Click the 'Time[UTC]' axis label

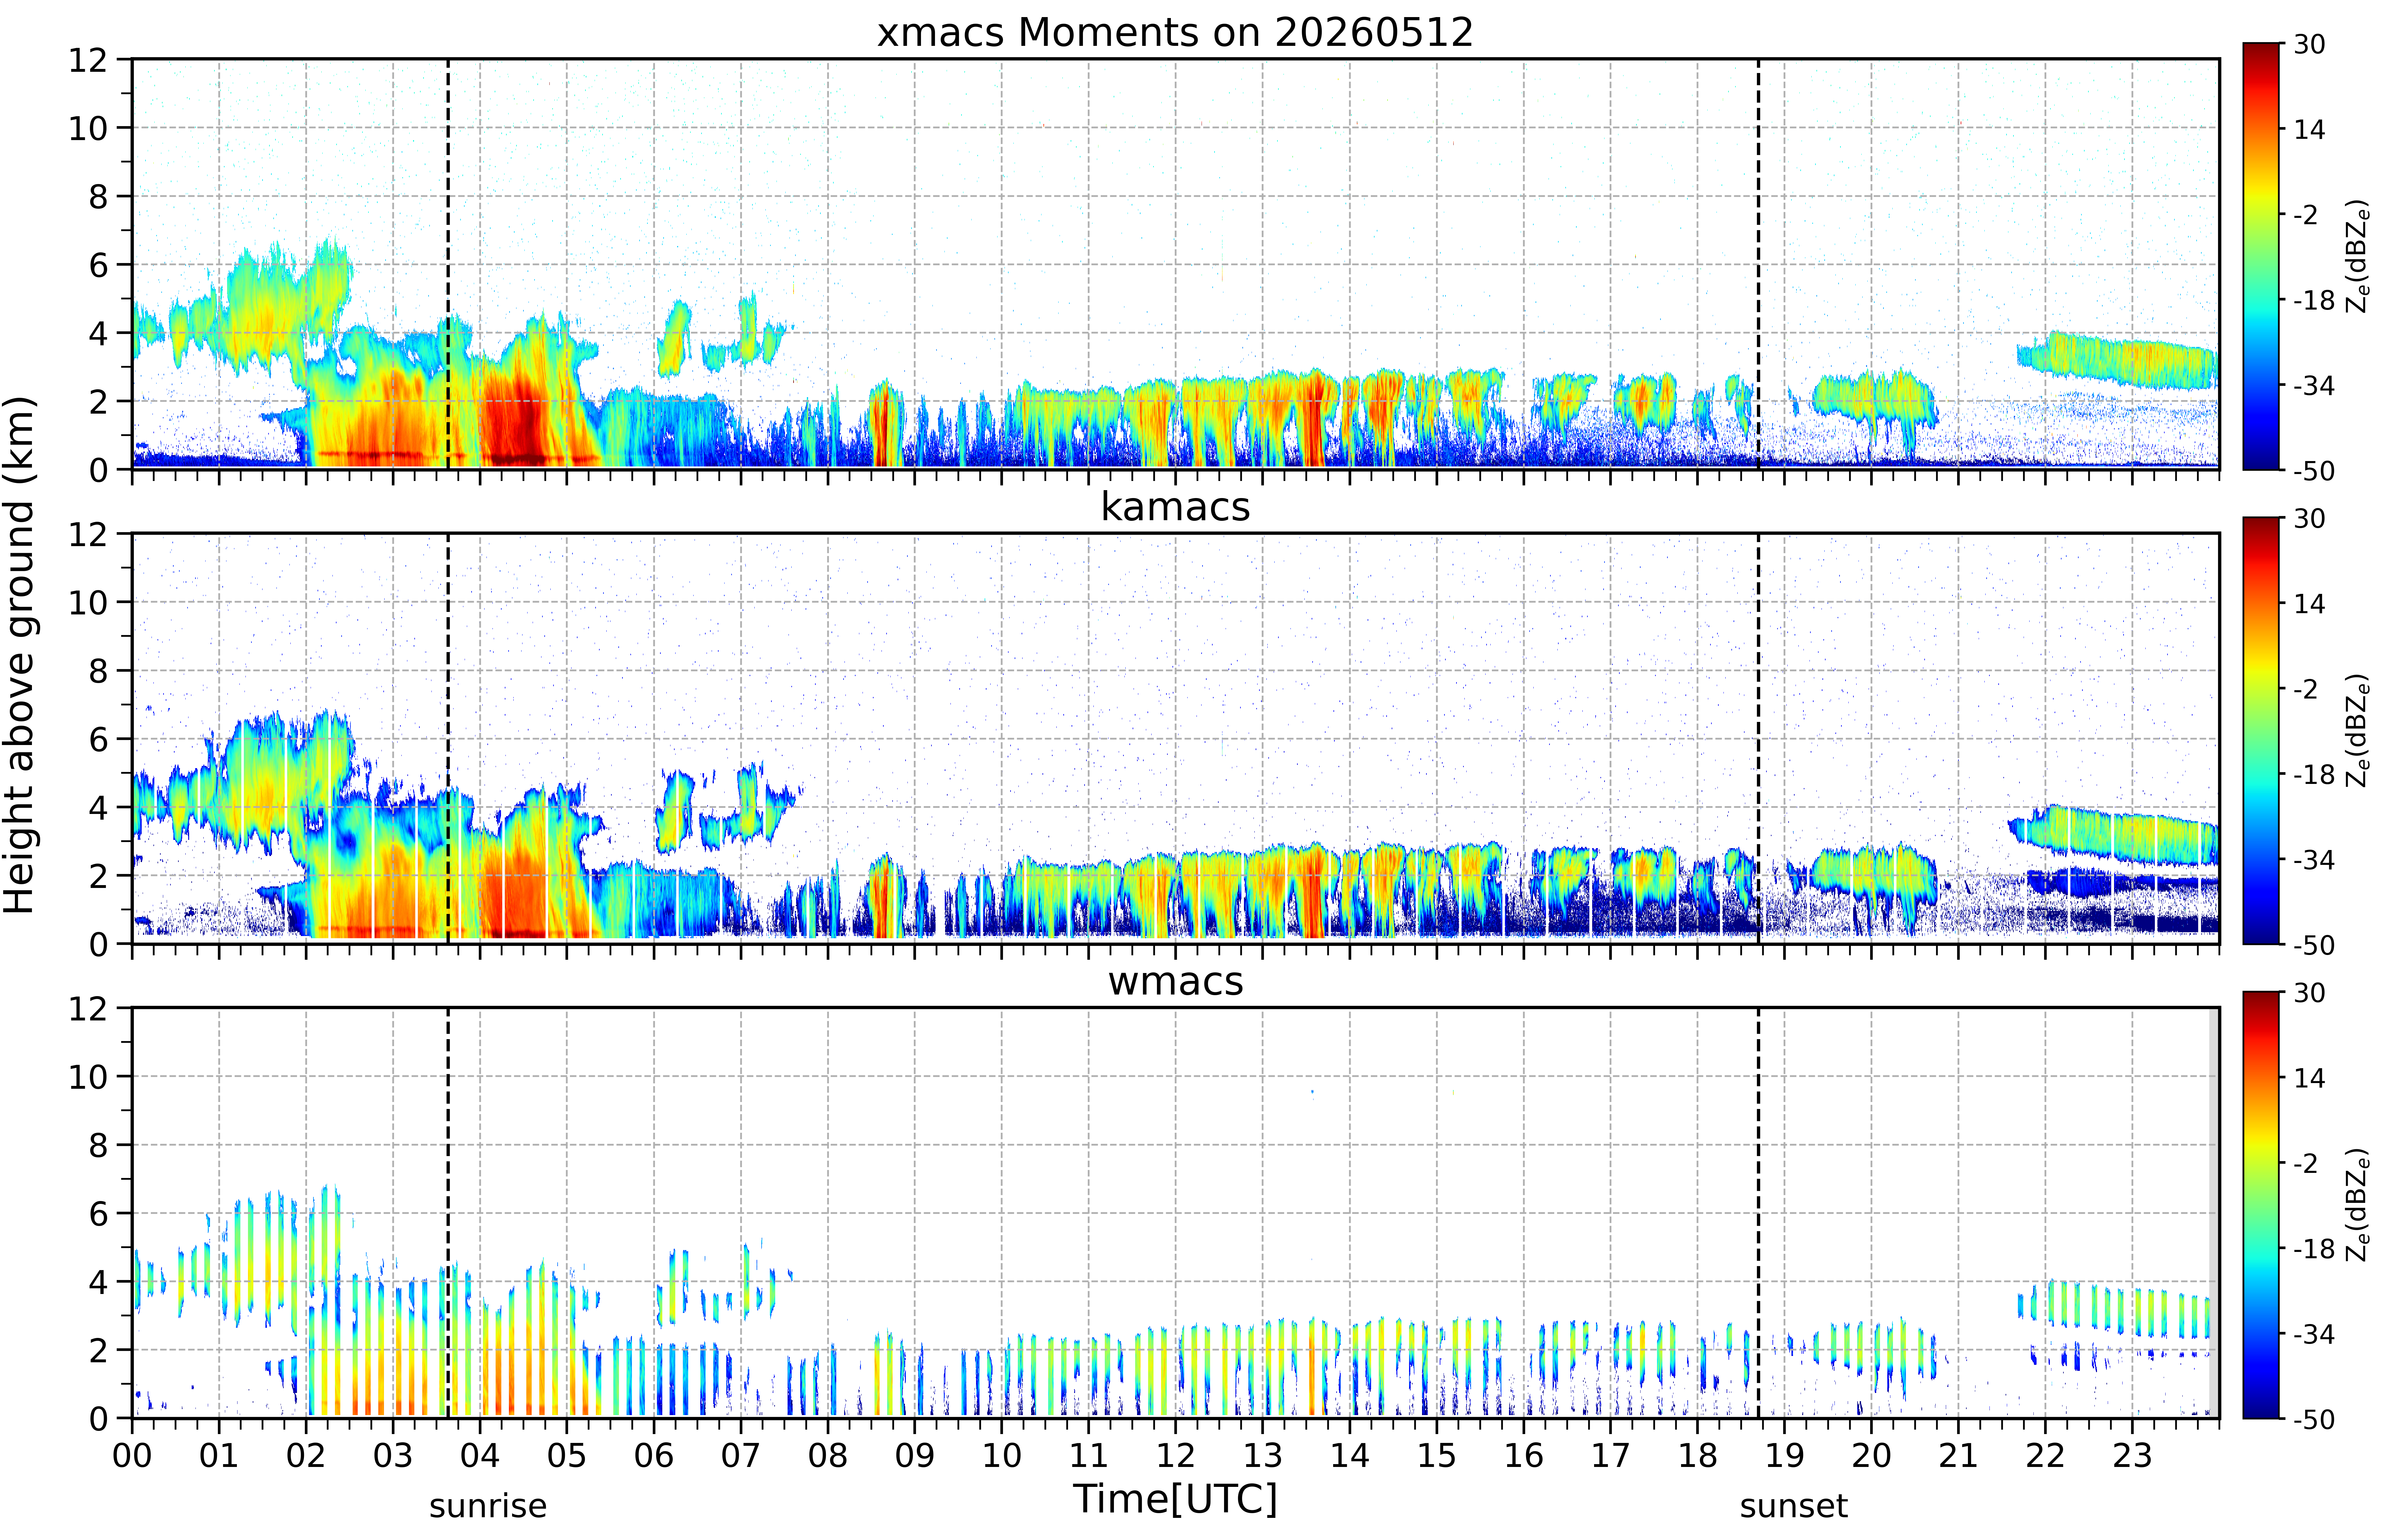pos(1175,1499)
